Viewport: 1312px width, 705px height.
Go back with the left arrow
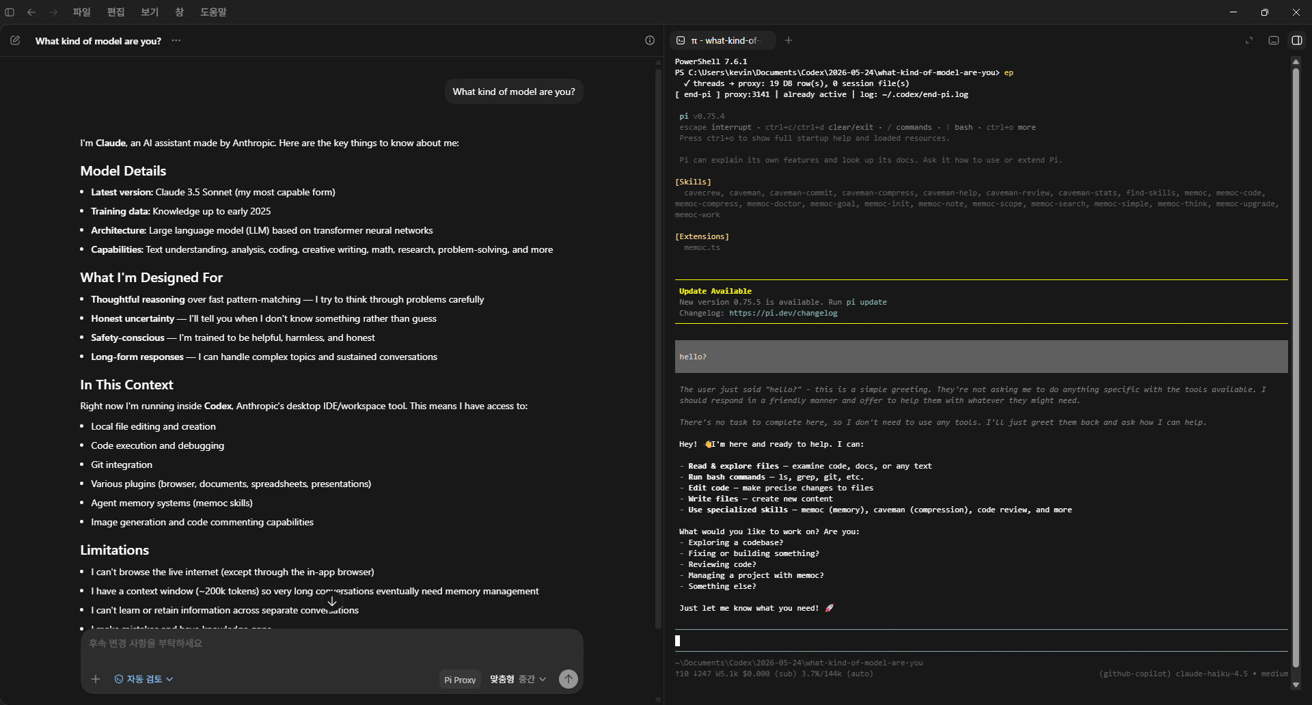coord(31,12)
